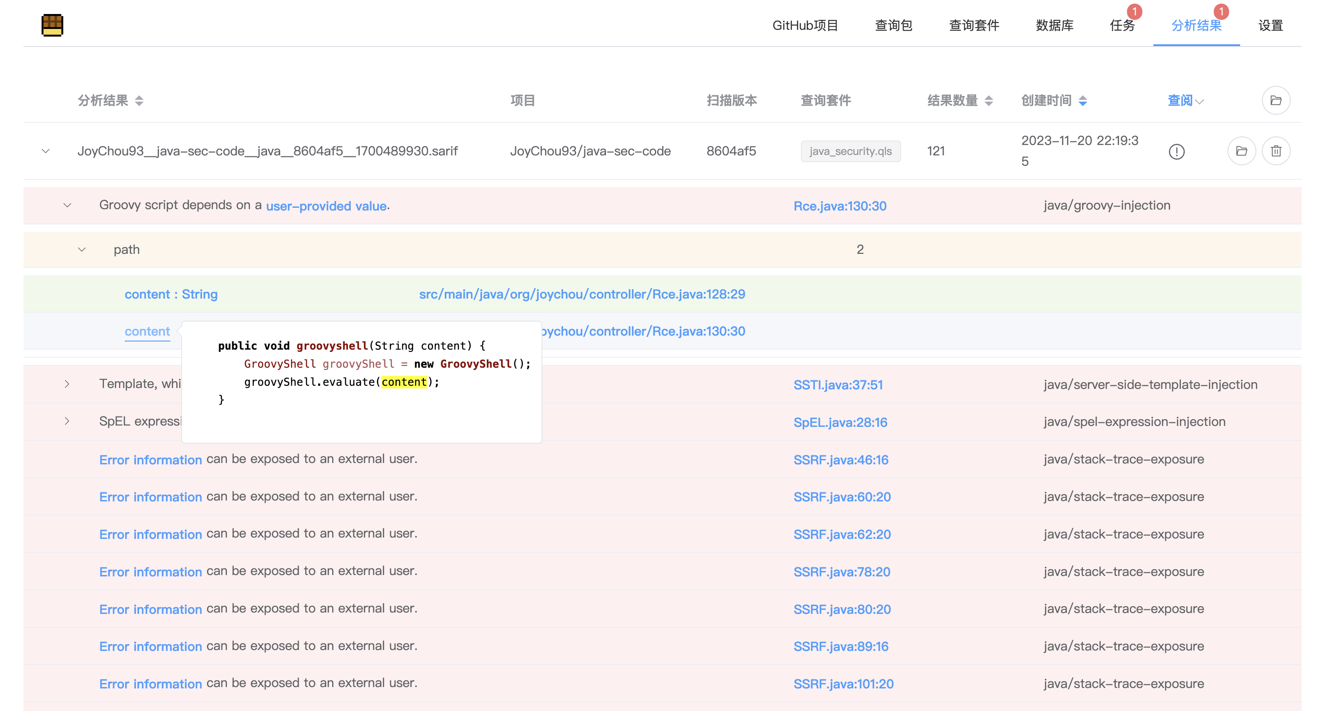Sort by 分析结果 column arrows

coord(139,101)
